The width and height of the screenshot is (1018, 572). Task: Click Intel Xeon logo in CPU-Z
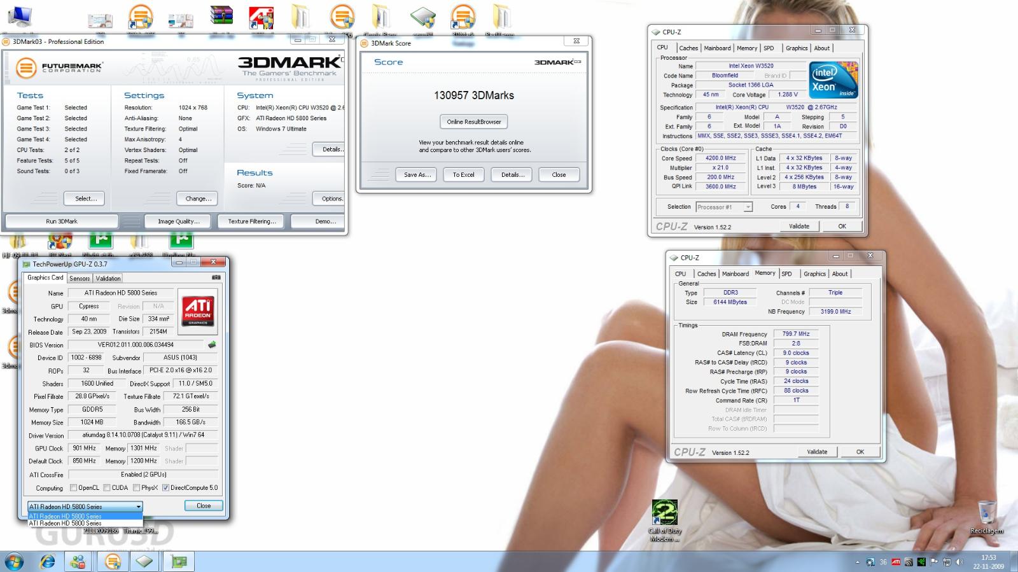(833, 80)
